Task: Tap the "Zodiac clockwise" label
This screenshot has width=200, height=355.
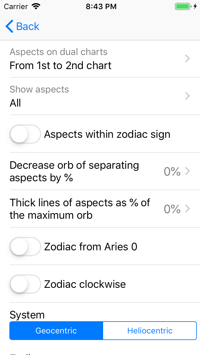Action: tap(85, 284)
